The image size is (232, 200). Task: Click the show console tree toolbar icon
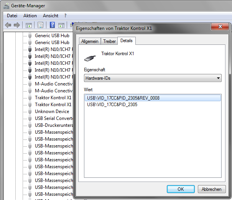click(29, 25)
